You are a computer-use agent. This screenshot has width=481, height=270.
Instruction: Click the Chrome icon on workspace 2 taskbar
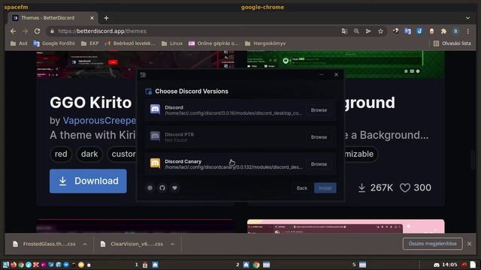(x=256, y=265)
